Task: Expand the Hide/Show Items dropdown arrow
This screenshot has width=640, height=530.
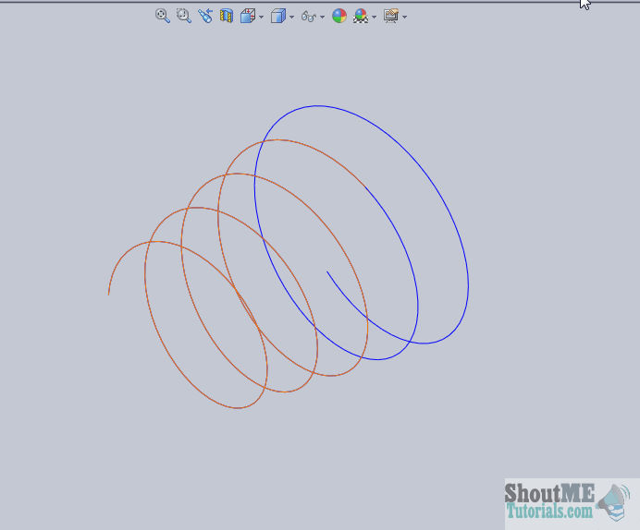Action: click(323, 18)
